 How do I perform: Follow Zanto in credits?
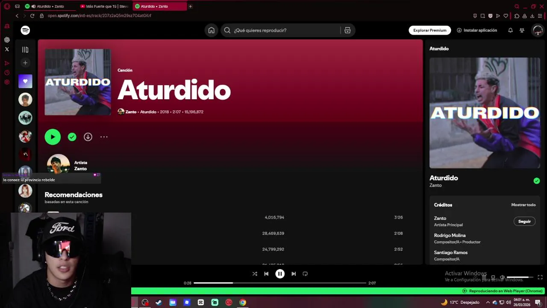[x=524, y=221]
